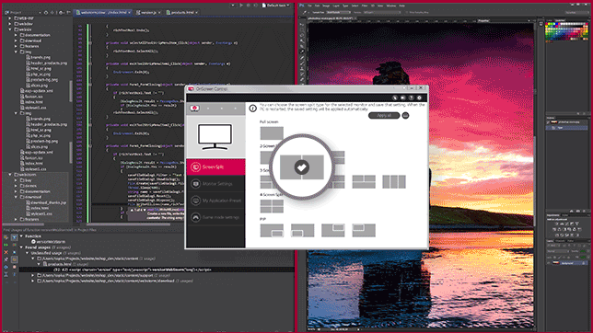Click round icon button beside Apply all
The height and width of the screenshot is (333, 593).
click(x=405, y=115)
